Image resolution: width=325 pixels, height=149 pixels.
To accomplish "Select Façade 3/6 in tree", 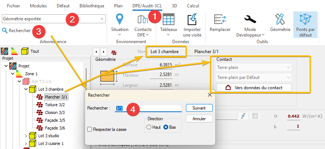I will click(x=55, y=128).
